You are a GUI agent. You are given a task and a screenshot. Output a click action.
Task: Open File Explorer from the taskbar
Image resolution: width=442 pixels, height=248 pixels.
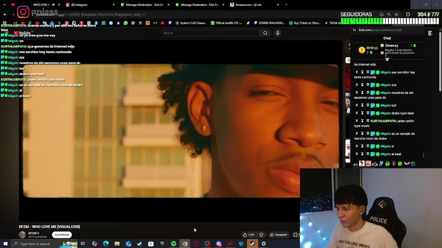click(117, 244)
